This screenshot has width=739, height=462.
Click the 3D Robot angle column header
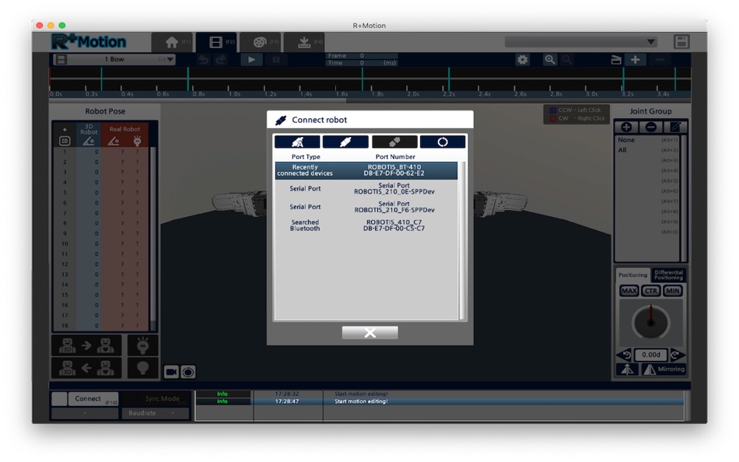pyautogui.click(x=89, y=135)
